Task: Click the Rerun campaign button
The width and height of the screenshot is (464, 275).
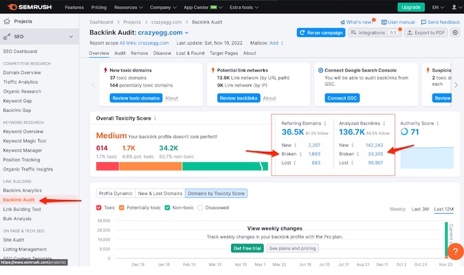Action: click(x=321, y=32)
